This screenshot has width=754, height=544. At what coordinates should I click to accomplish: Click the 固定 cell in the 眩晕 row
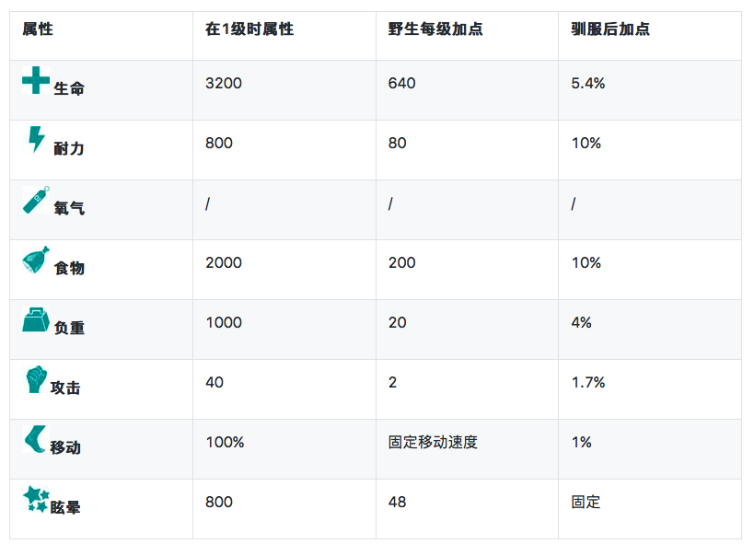(x=586, y=503)
